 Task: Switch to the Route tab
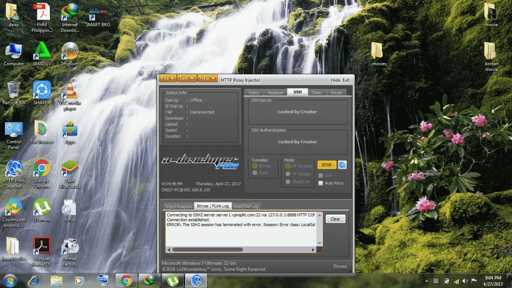click(336, 92)
